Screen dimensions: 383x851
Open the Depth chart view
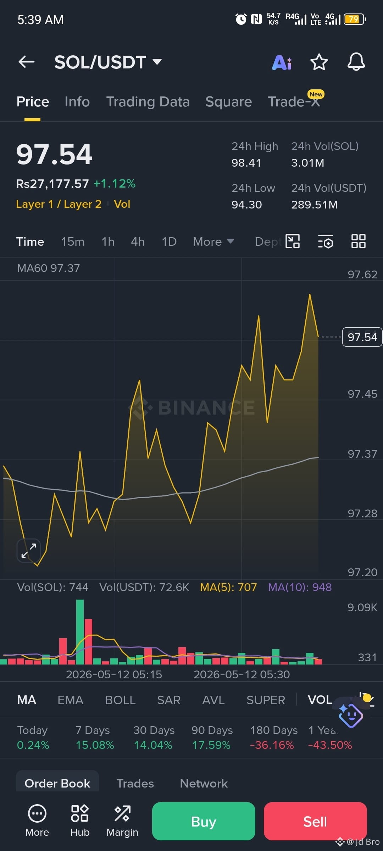pos(268,241)
